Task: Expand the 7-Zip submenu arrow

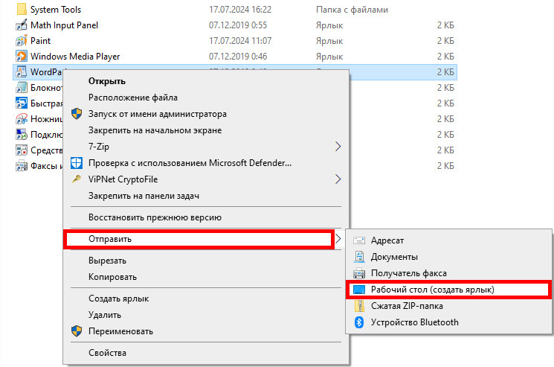Action: pyautogui.click(x=338, y=147)
